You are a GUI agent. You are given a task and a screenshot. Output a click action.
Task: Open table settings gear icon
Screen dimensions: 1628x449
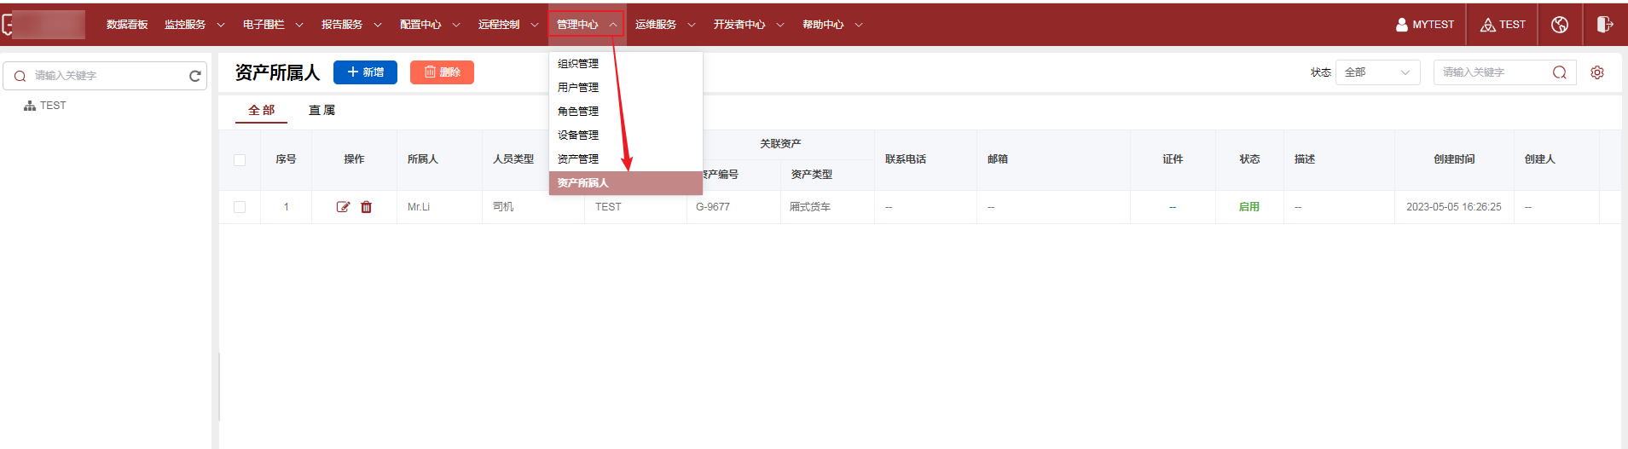coord(1597,72)
